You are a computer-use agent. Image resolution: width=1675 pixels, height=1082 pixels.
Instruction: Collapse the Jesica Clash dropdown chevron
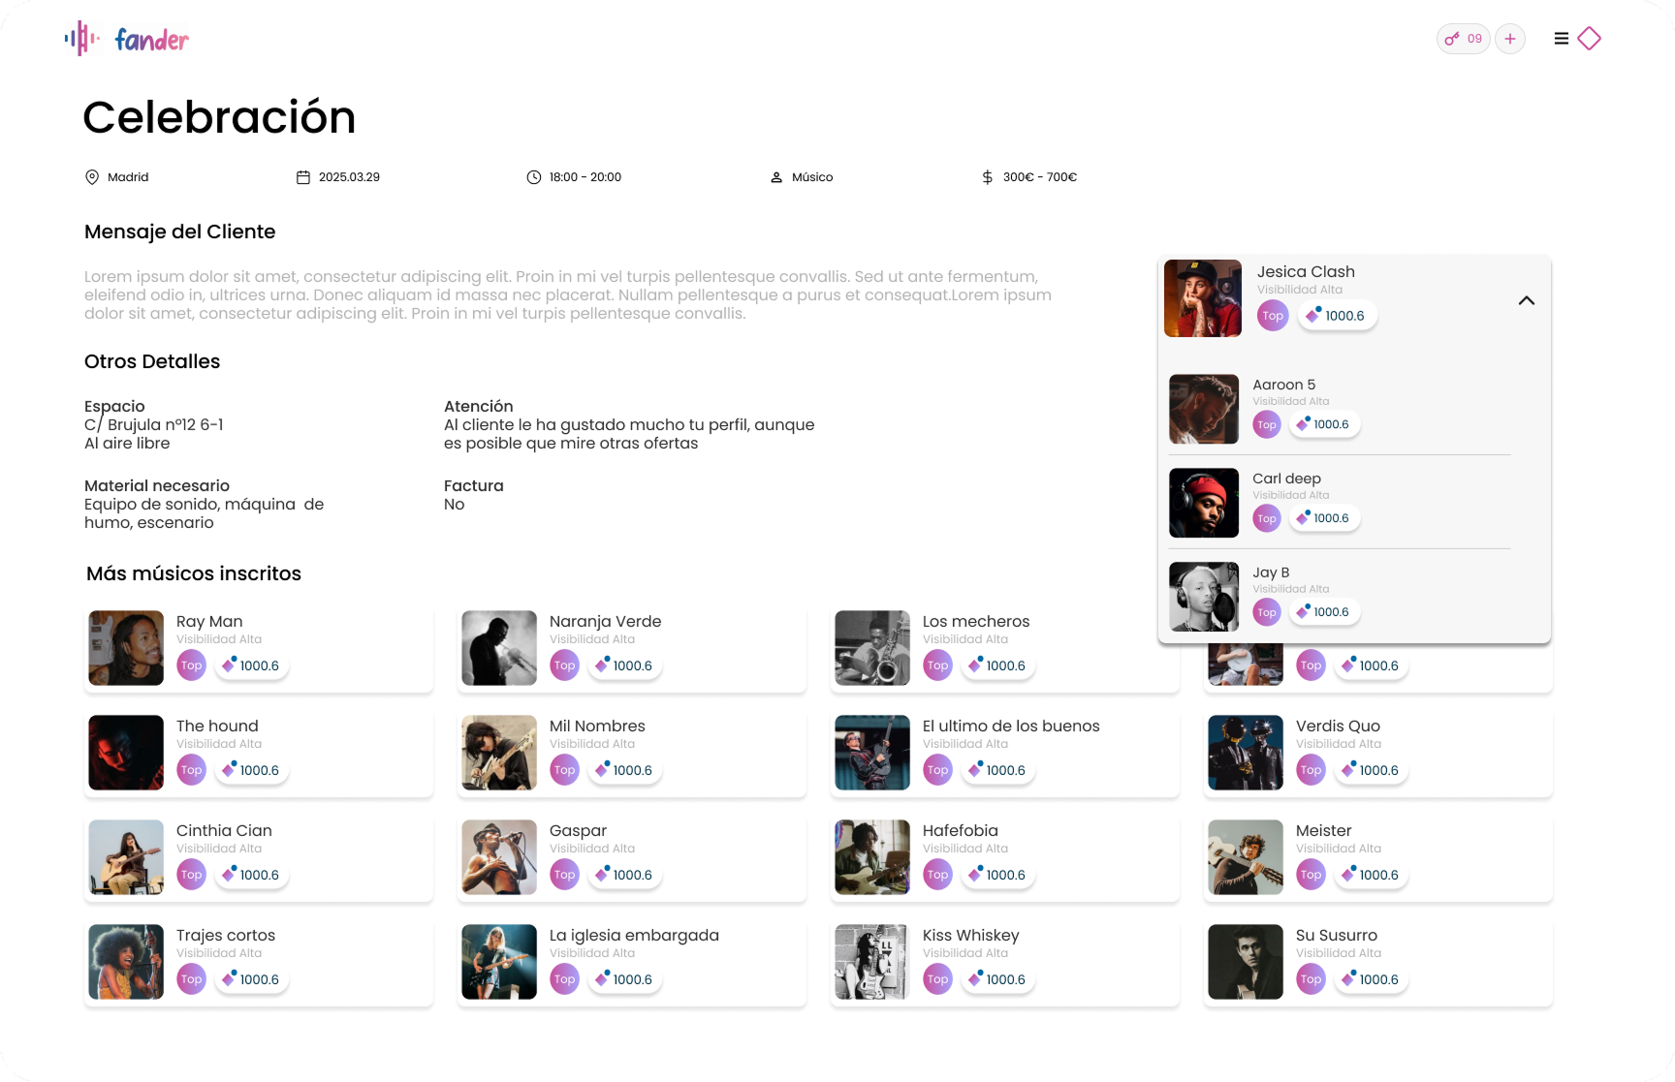click(1526, 300)
